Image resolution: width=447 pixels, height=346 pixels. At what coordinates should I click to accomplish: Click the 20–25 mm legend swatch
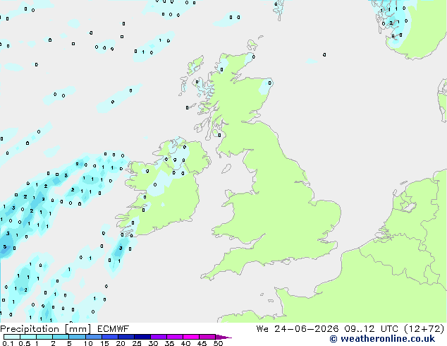[x=125, y=337]
